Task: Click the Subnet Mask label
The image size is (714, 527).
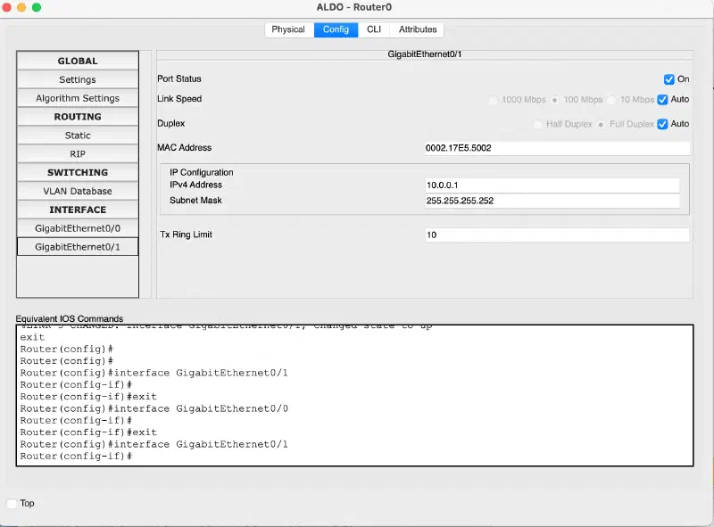Action: pos(195,201)
